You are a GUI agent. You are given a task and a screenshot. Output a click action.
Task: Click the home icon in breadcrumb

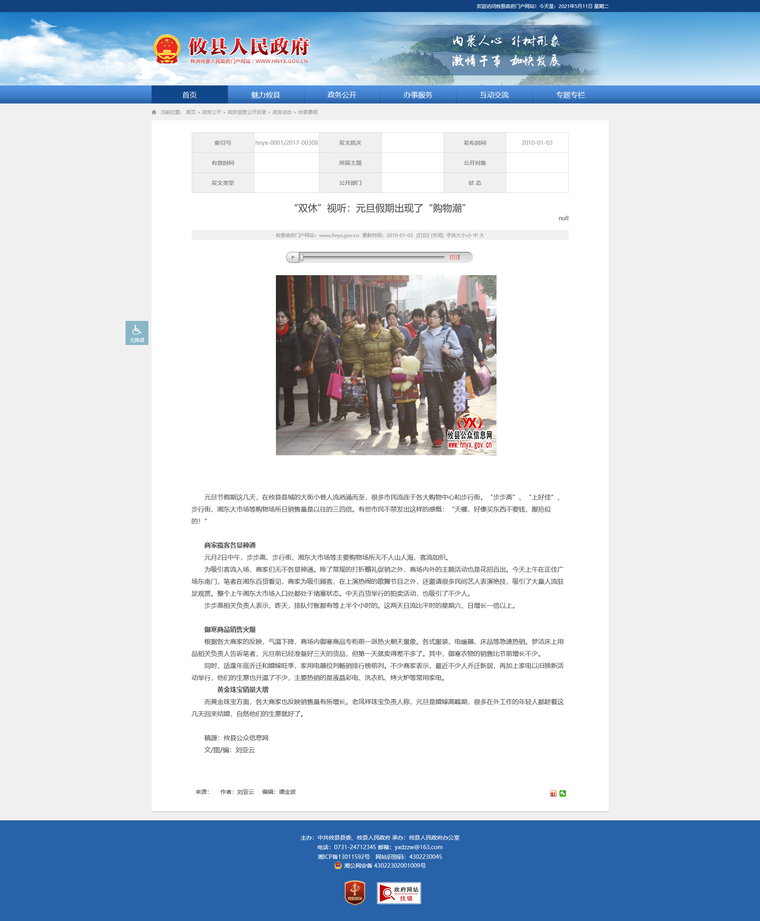click(x=154, y=113)
